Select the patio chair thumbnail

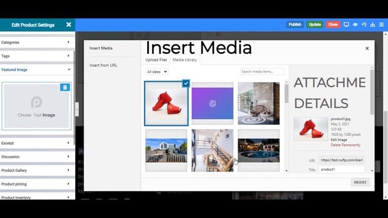coord(259,104)
